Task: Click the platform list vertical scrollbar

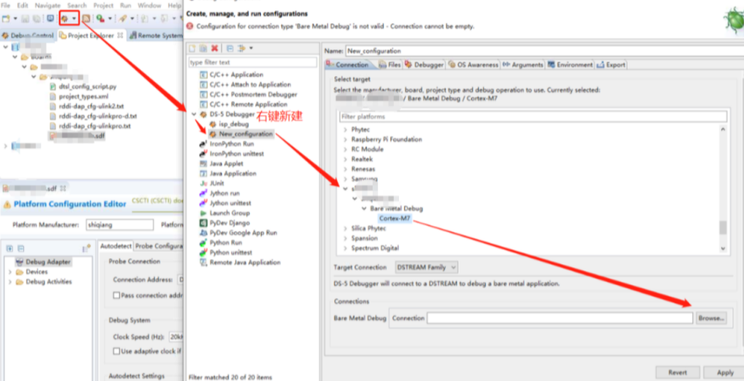Action: [x=724, y=227]
